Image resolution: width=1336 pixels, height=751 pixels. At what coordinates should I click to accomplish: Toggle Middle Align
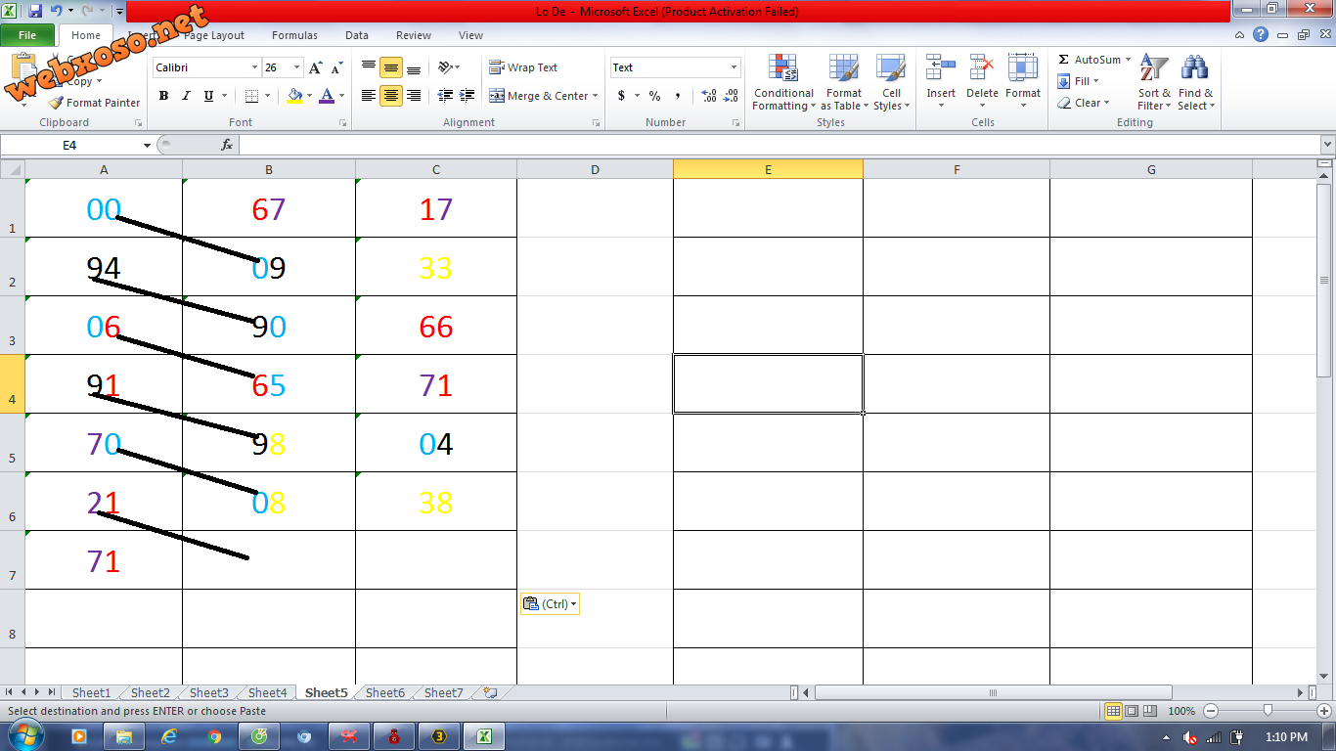click(x=391, y=67)
